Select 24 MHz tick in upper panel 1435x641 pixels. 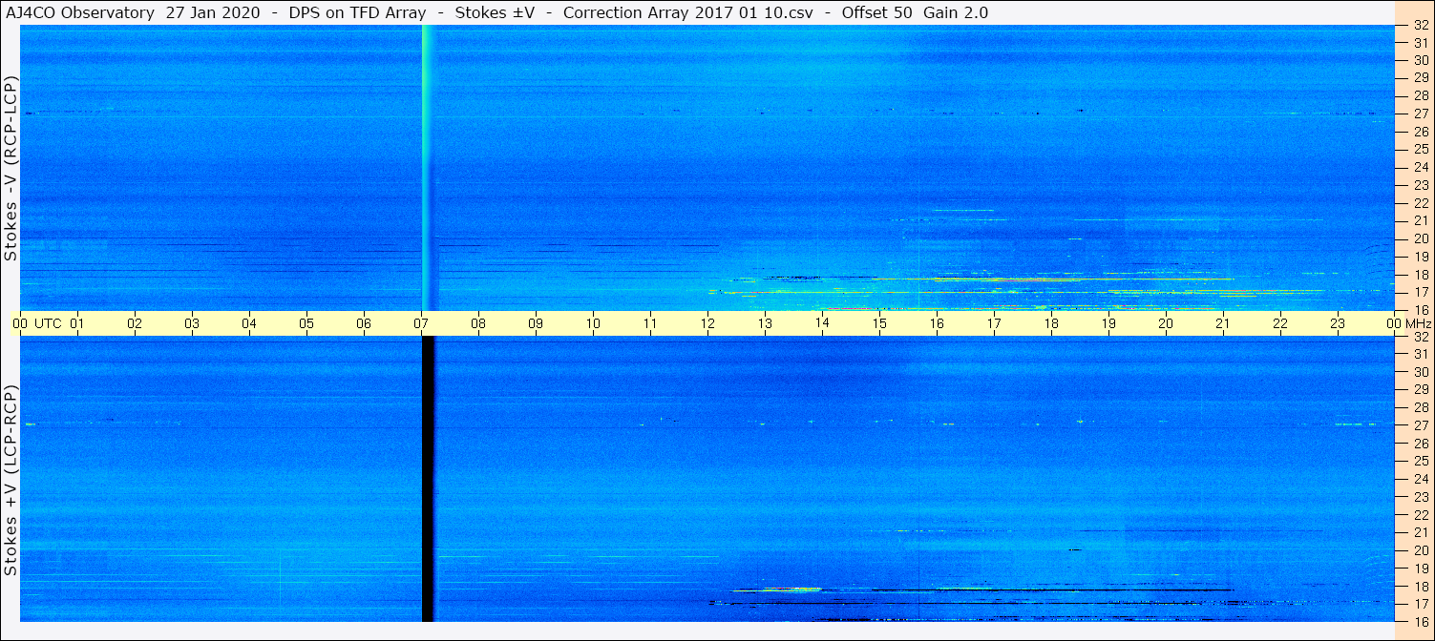click(1421, 167)
